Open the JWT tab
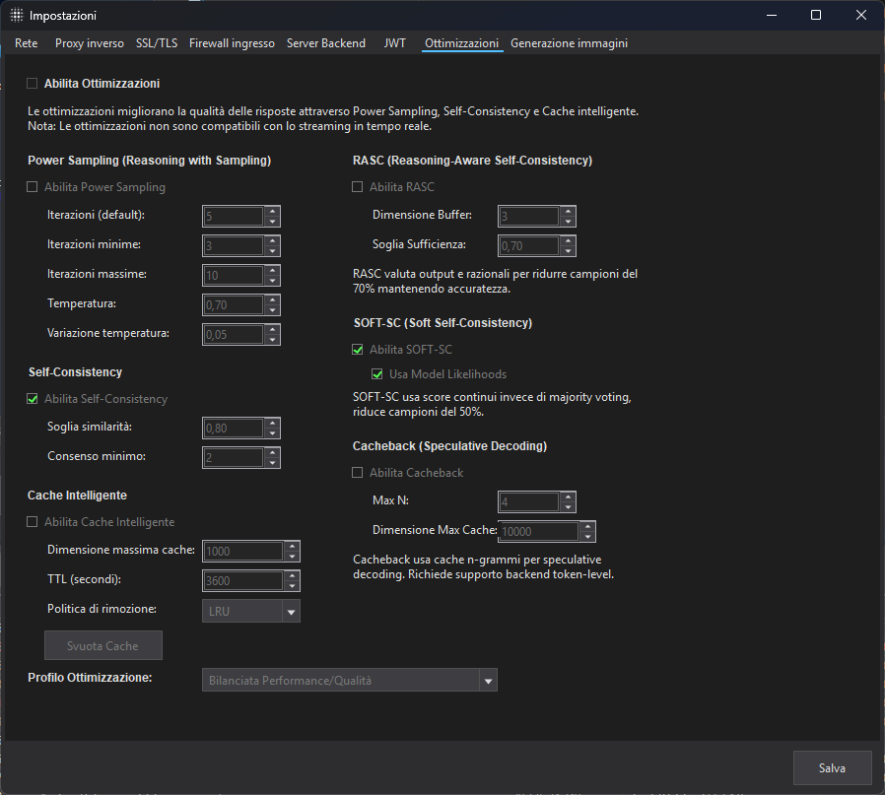 click(394, 43)
